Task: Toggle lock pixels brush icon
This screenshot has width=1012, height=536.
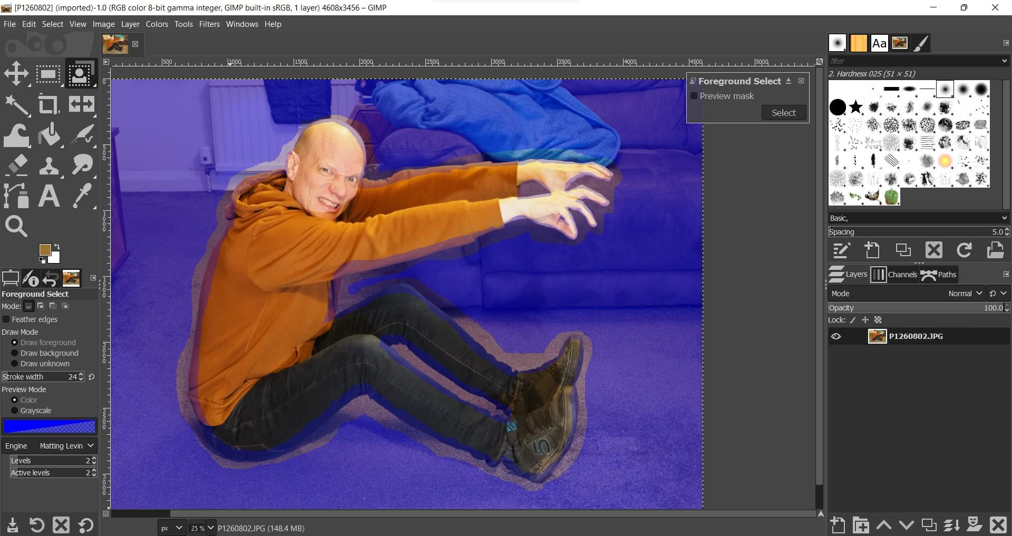Action: (x=853, y=320)
